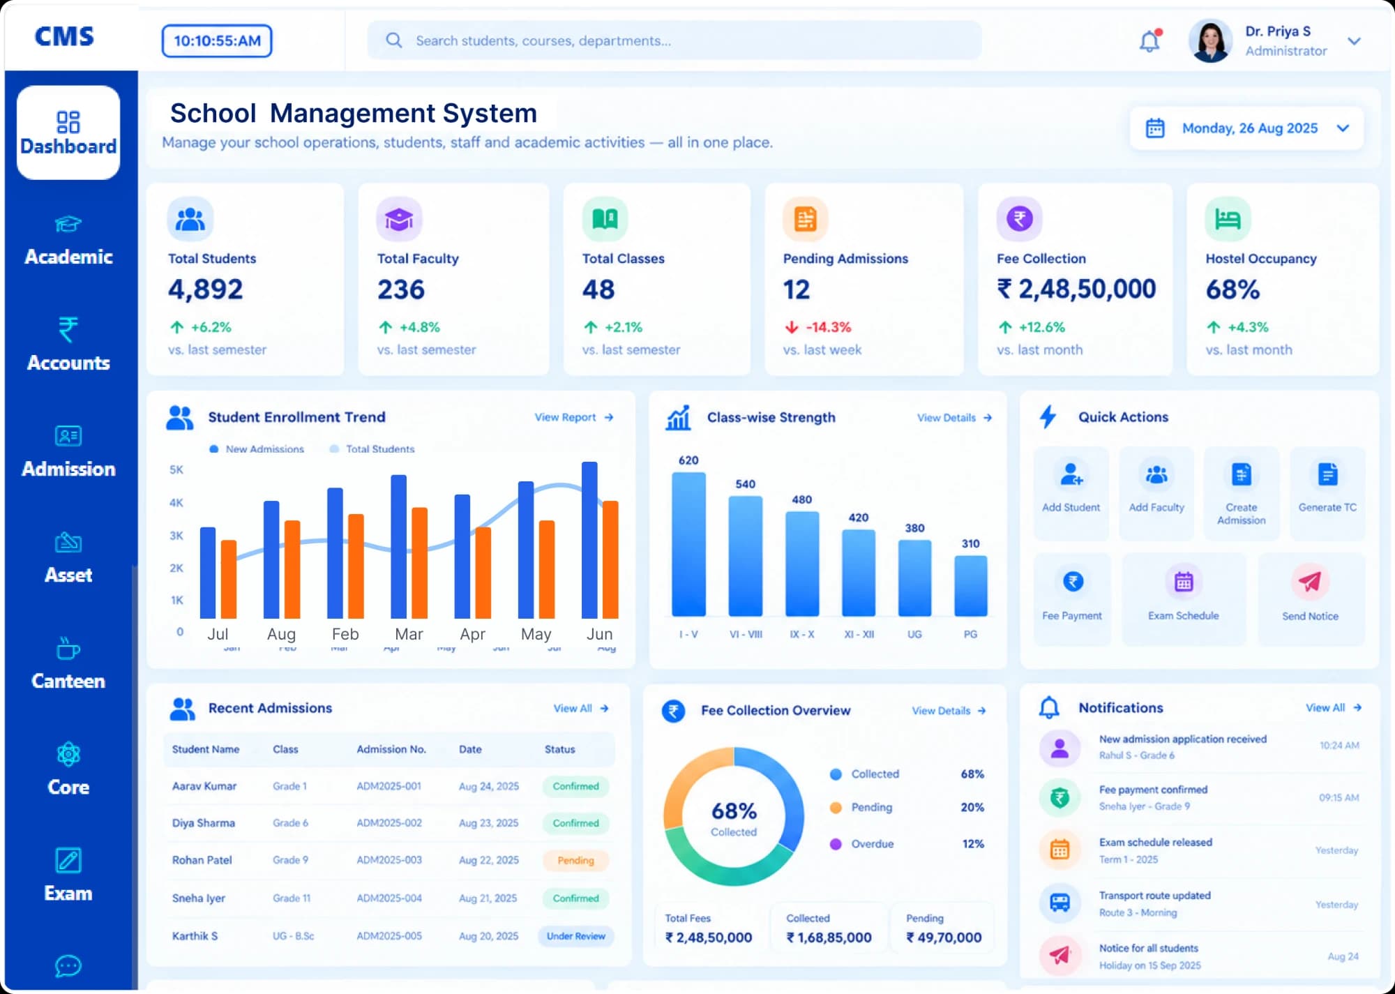Open the Fee payment confirmed notification
1395x994 pixels.
[x=1199, y=797]
